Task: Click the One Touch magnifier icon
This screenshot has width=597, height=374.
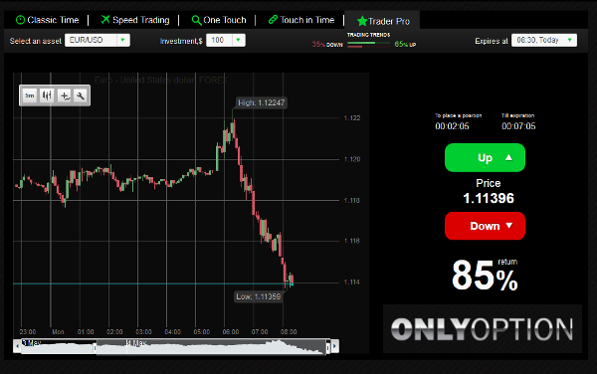Action: tap(196, 20)
